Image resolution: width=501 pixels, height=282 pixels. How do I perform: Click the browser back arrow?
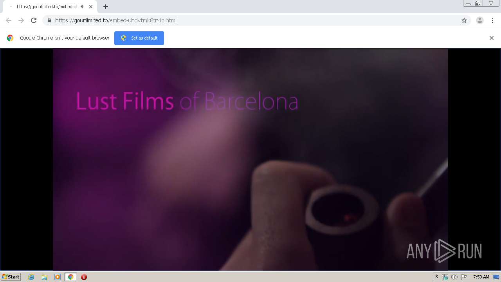click(9, 20)
